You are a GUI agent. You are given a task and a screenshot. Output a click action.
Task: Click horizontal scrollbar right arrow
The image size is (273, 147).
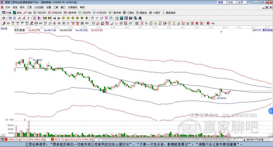coord(235,140)
